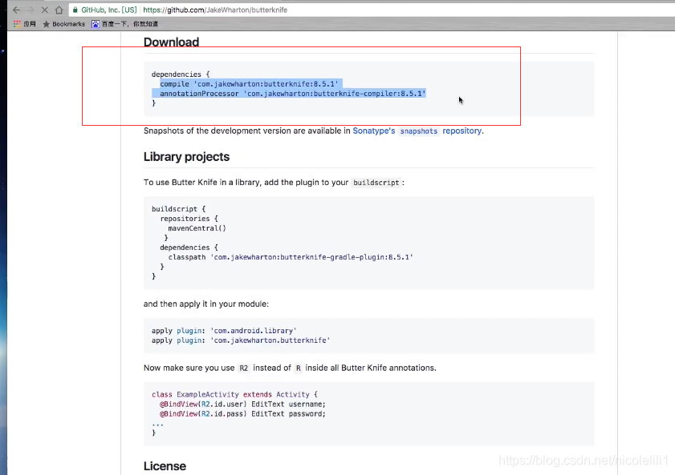Click the apply plugin com.jakewharton.butterknife line
The image size is (675, 475).
(x=241, y=340)
